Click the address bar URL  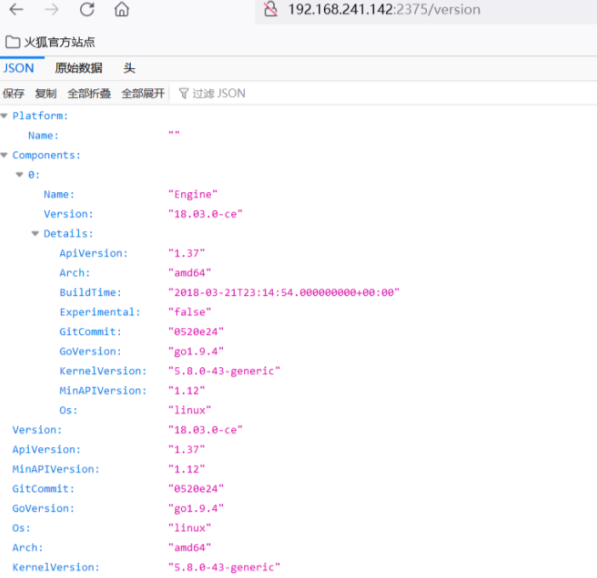(384, 10)
